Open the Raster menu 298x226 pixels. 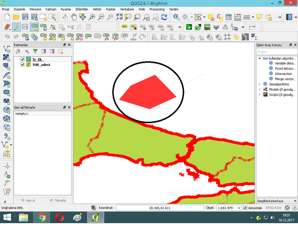[x=111, y=9]
